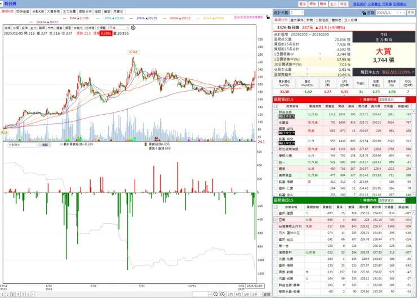Switch to 體檢表 tab in right panel
This screenshot has width=417, height=298.
pyautogui.click(x=336, y=20)
